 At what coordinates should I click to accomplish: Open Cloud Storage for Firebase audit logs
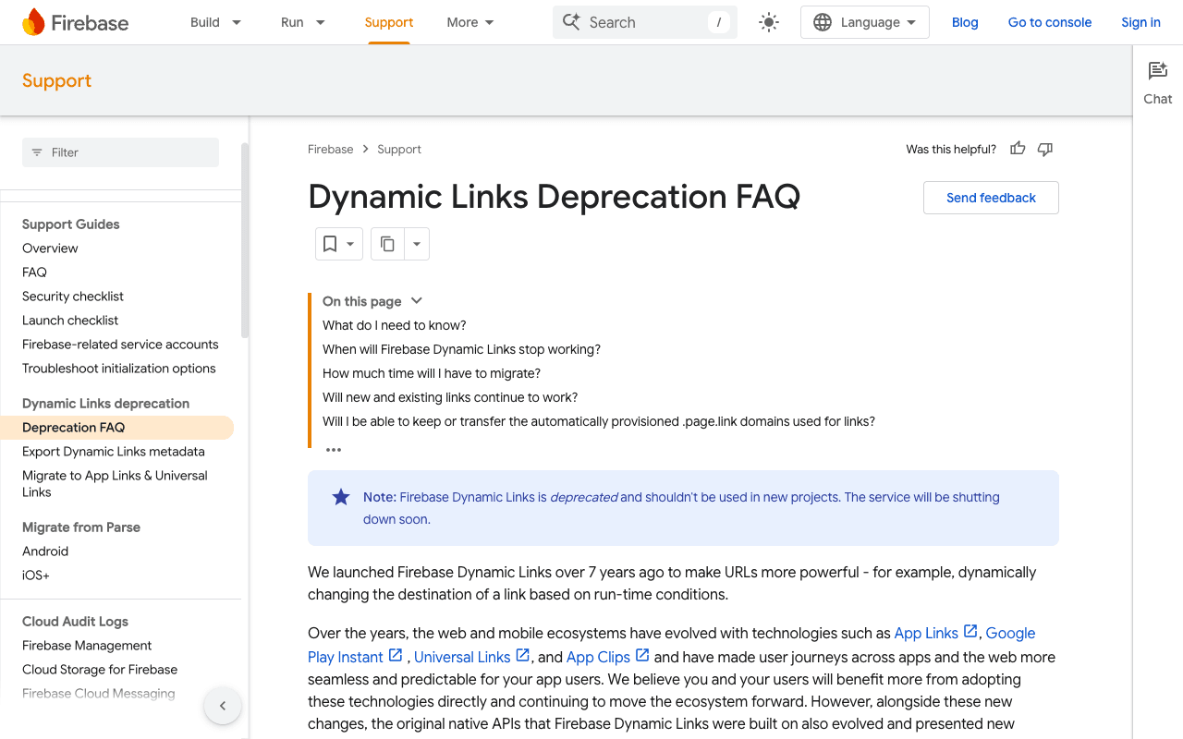(x=100, y=670)
